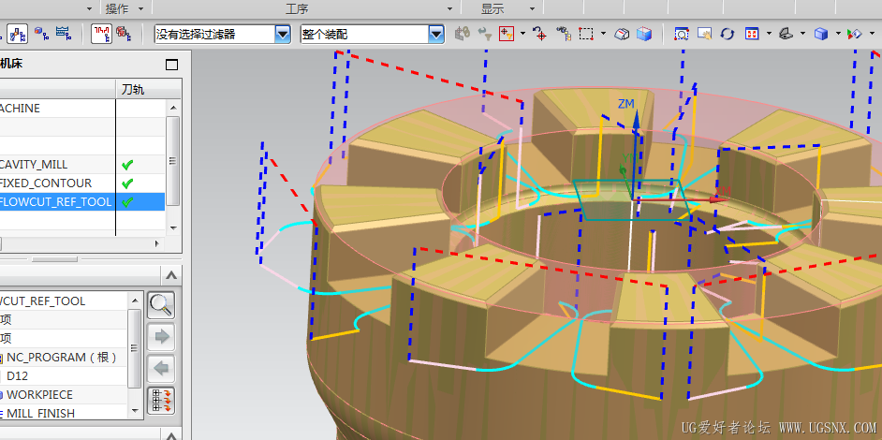882x440 pixels.
Task: Click the red tool path object icon
Action: pyautogui.click(x=124, y=34)
